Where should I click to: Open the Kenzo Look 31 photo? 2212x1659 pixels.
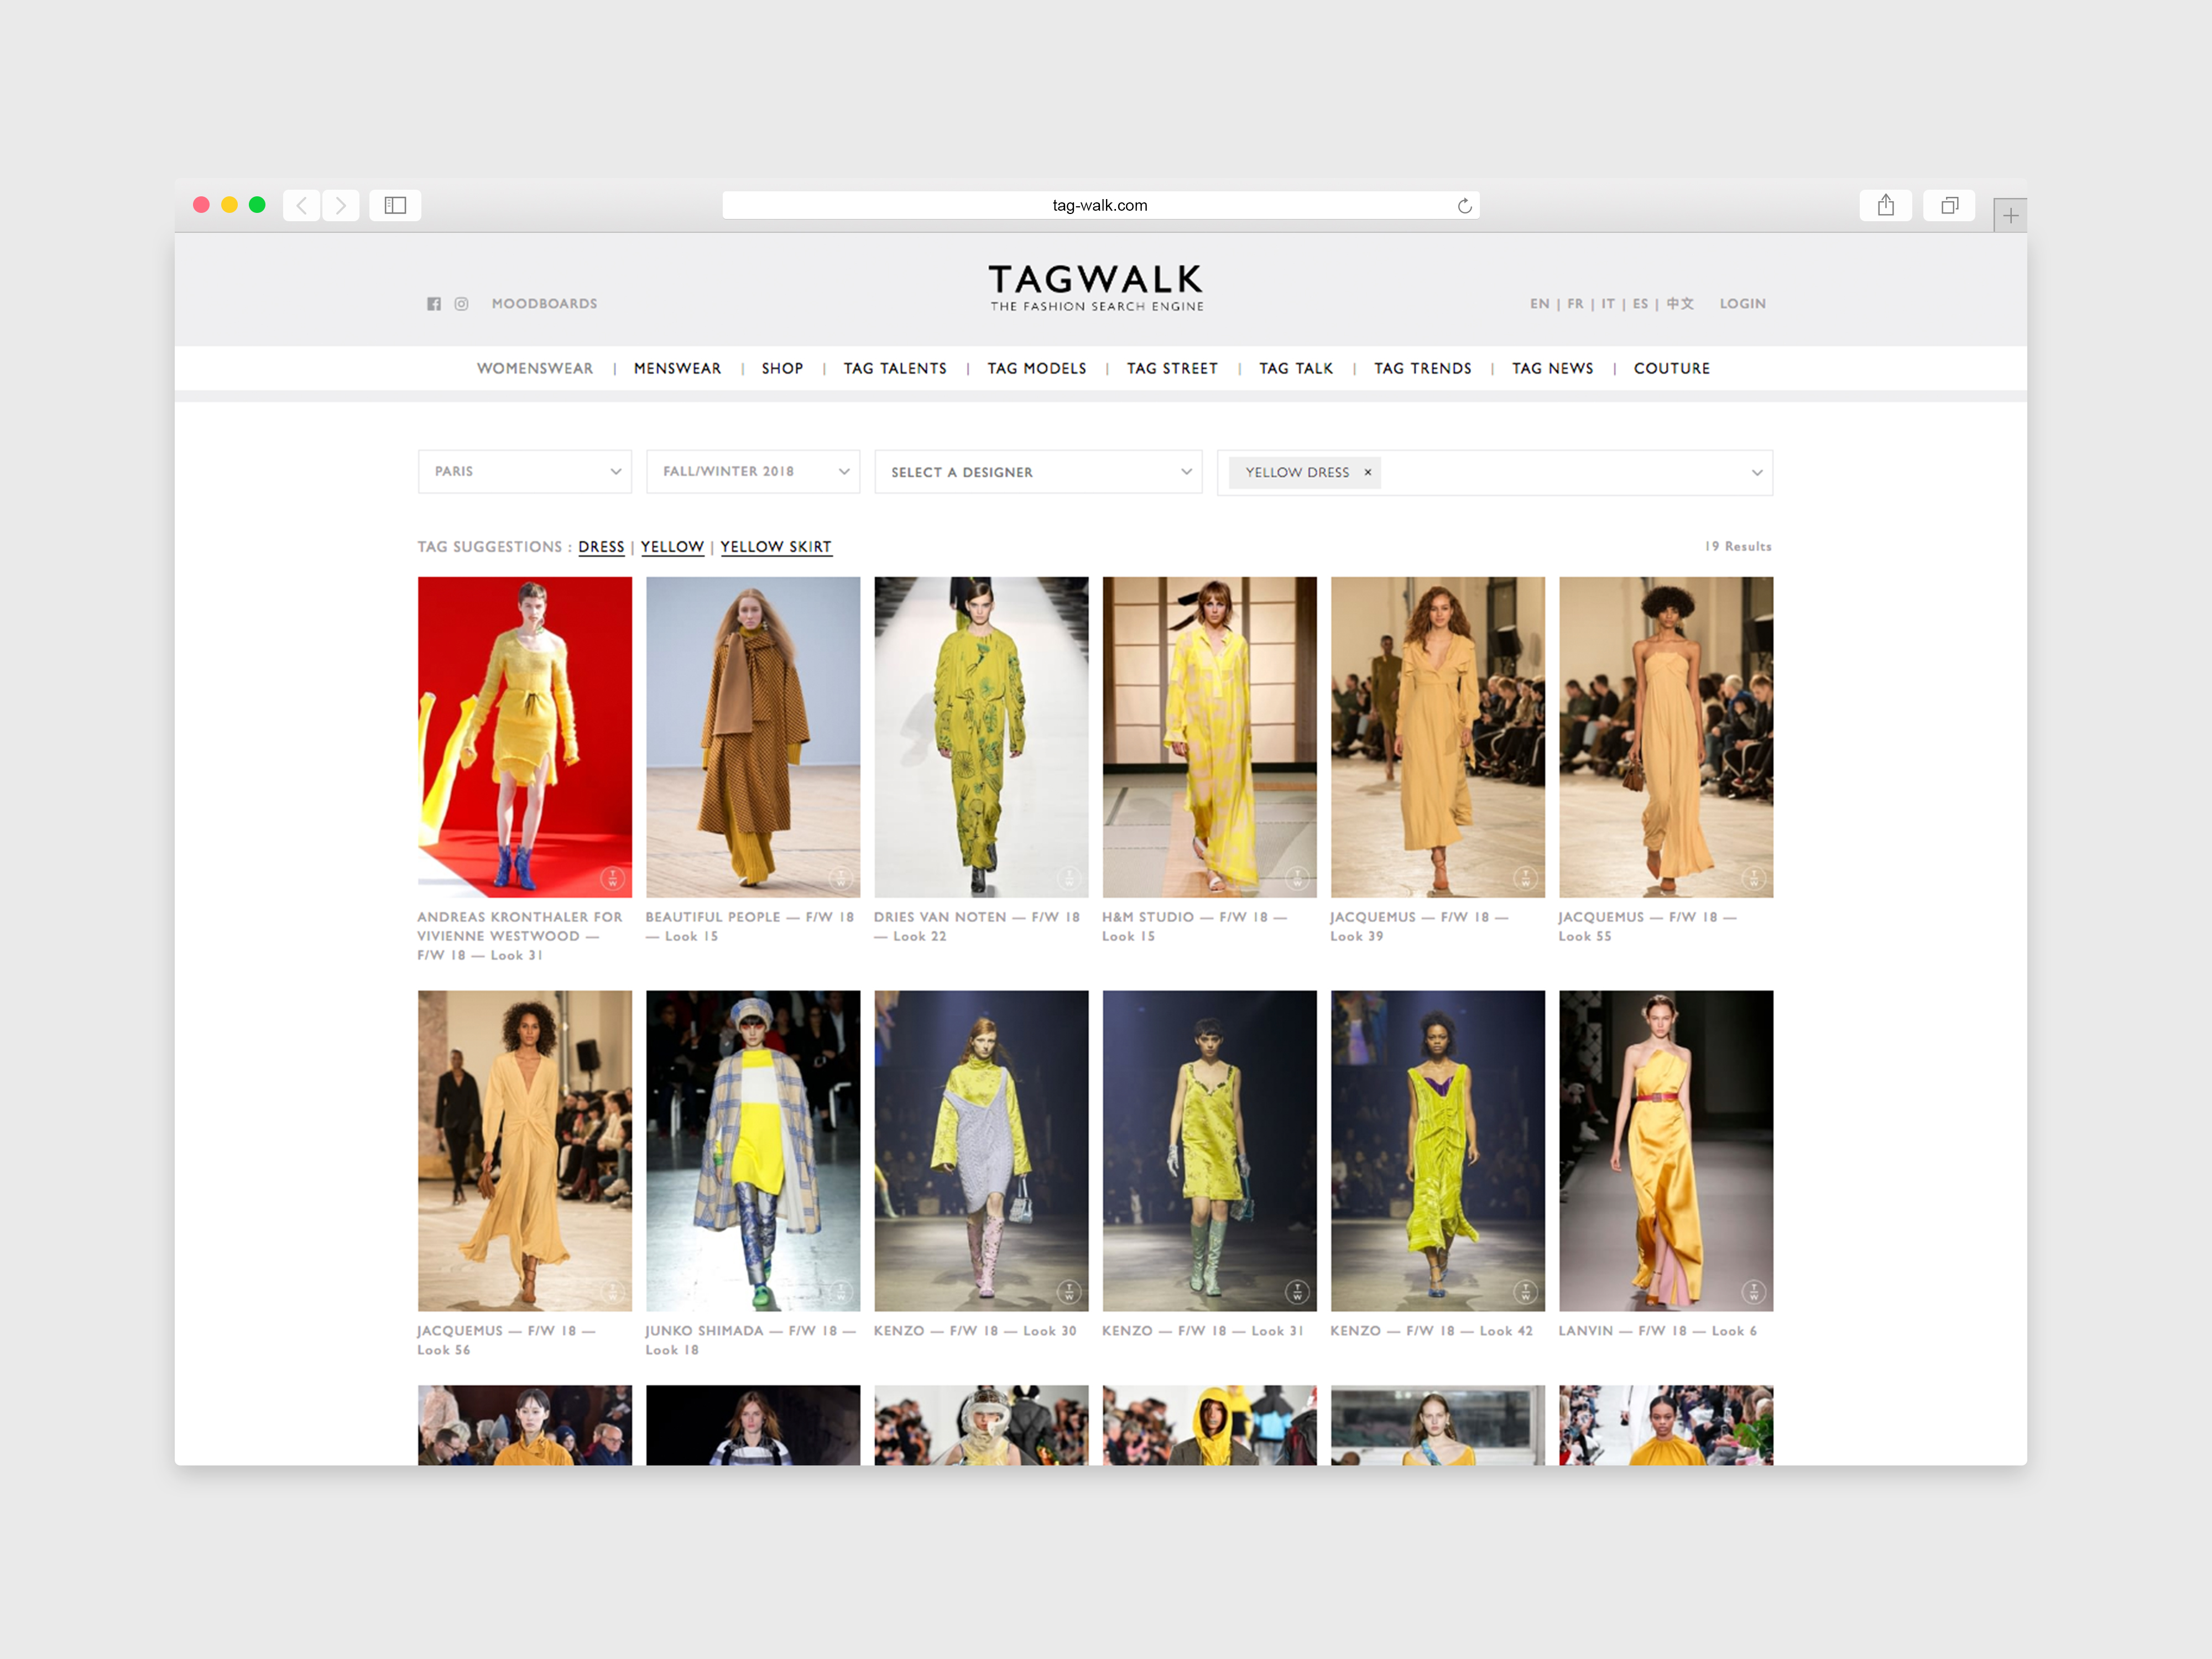1209,1150
